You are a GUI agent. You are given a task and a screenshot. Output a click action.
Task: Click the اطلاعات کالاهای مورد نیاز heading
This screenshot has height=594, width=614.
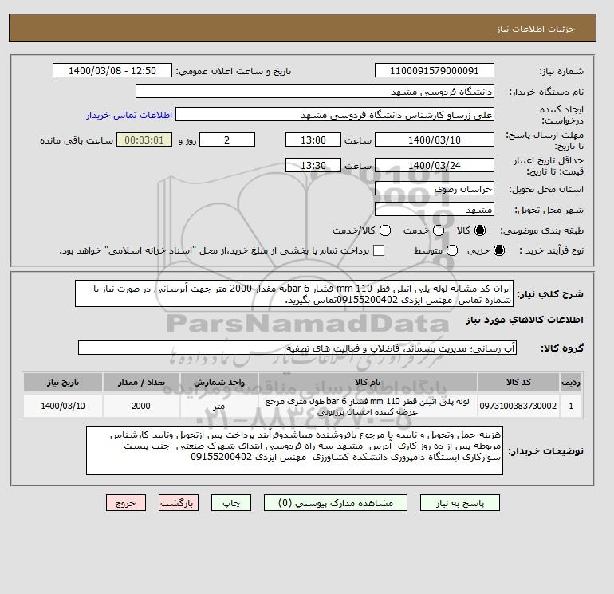pyautogui.click(x=525, y=320)
